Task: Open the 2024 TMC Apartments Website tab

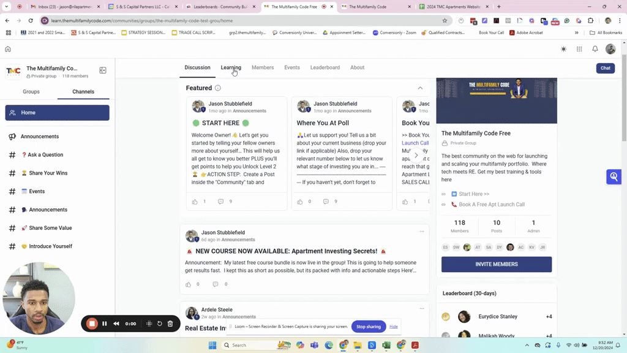Action: coord(453,7)
